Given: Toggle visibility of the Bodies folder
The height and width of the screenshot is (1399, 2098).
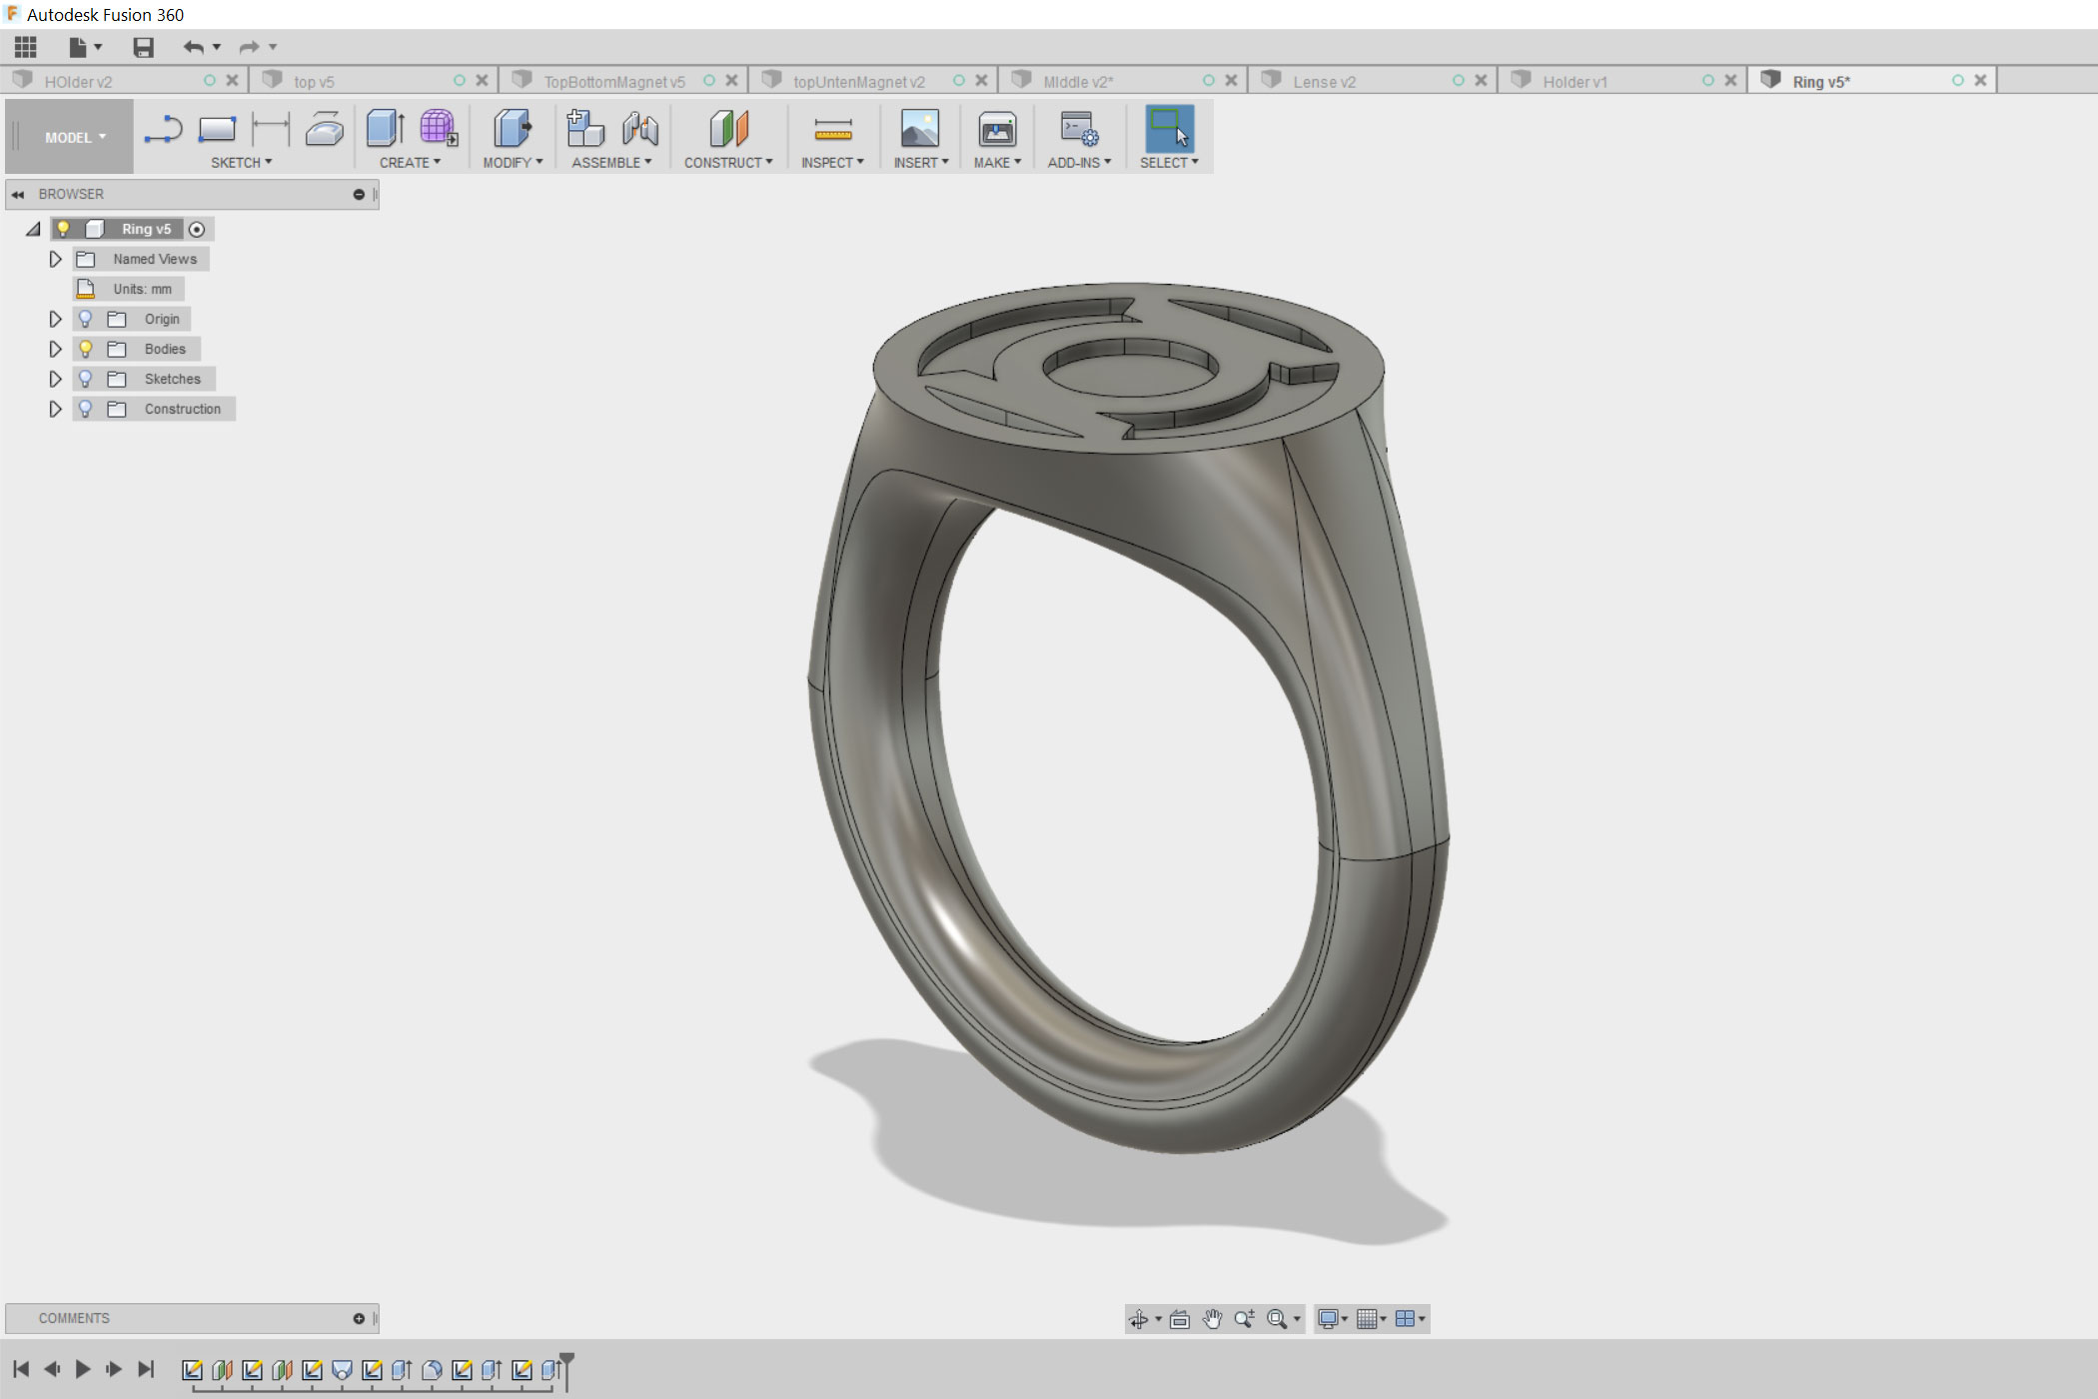Looking at the screenshot, I should click(x=88, y=349).
